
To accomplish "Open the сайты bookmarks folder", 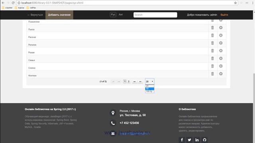I will (x=31, y=8).
